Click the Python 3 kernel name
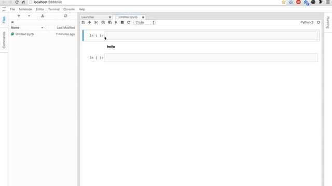The image size is (332, 186). 307,22
